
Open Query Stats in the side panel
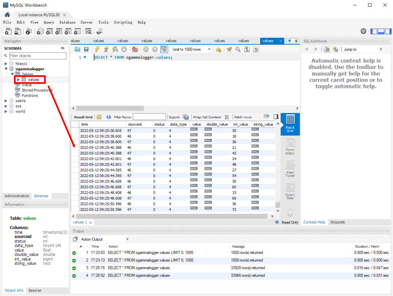(290, 191)
